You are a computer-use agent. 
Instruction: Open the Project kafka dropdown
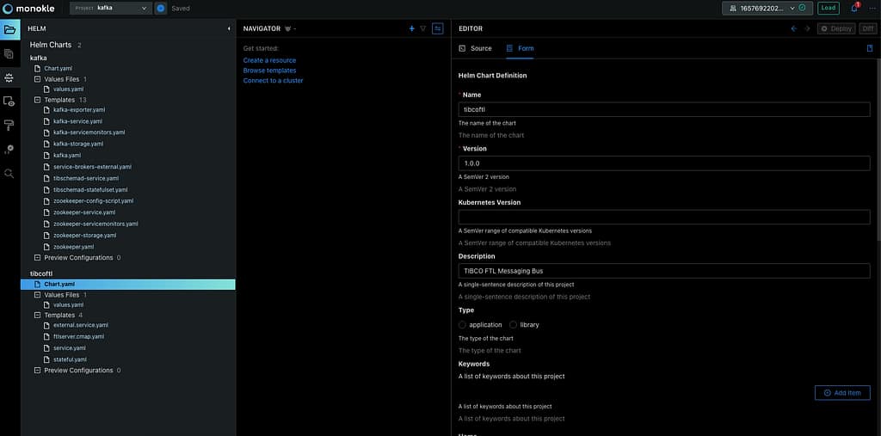click(x=111, y=8)
